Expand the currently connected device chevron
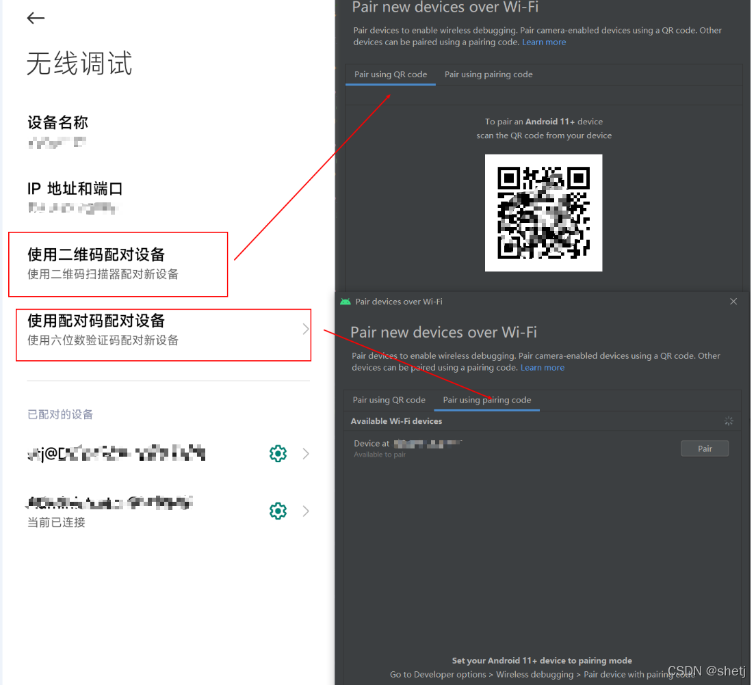The image size is (756, 685). pyautogui.click(x=306, y=511)
